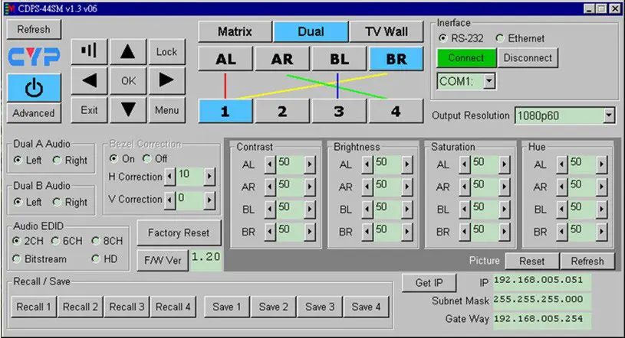Turn Bezel Correction Off
Viewport: 625px width, 338px height.
click(x=146, y=158)
